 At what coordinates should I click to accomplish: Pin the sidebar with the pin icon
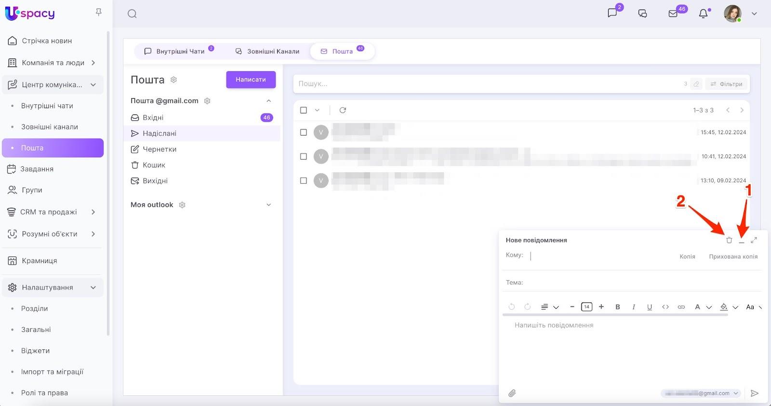[x=99, y=12]
